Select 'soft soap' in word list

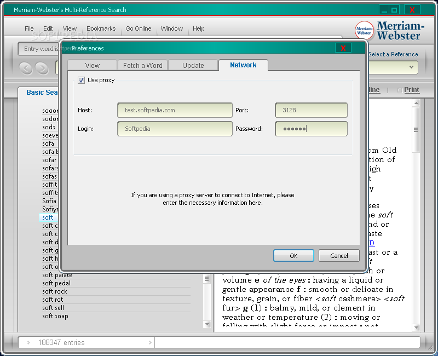tap(55, 317)
